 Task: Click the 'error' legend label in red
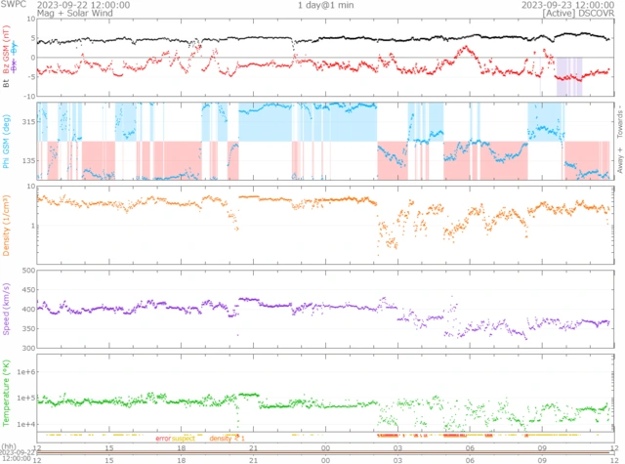[162, 439]
